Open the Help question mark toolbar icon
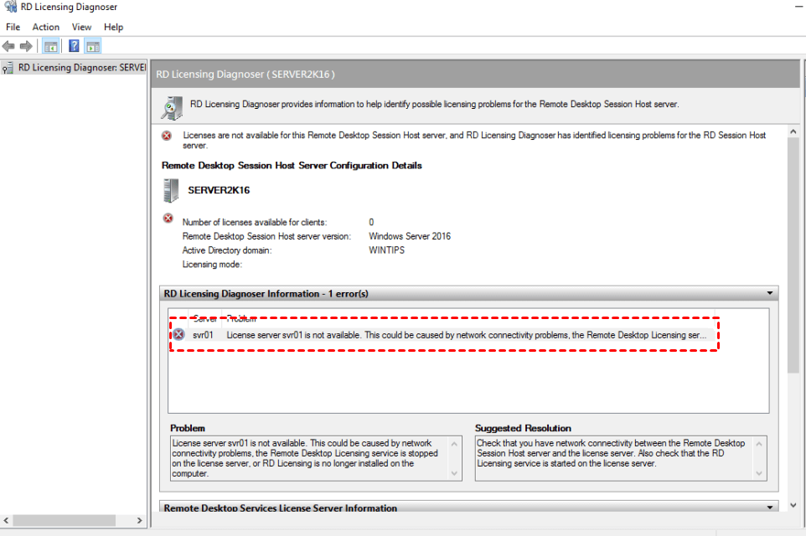 tap(74, 46)
